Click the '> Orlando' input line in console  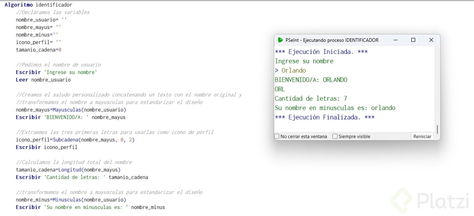point(290,70)
